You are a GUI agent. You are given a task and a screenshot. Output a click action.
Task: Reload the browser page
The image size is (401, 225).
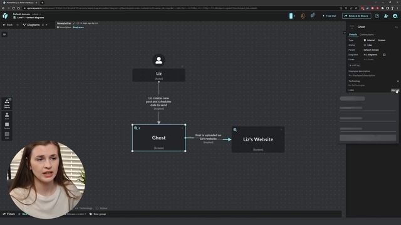pos(13,8)
